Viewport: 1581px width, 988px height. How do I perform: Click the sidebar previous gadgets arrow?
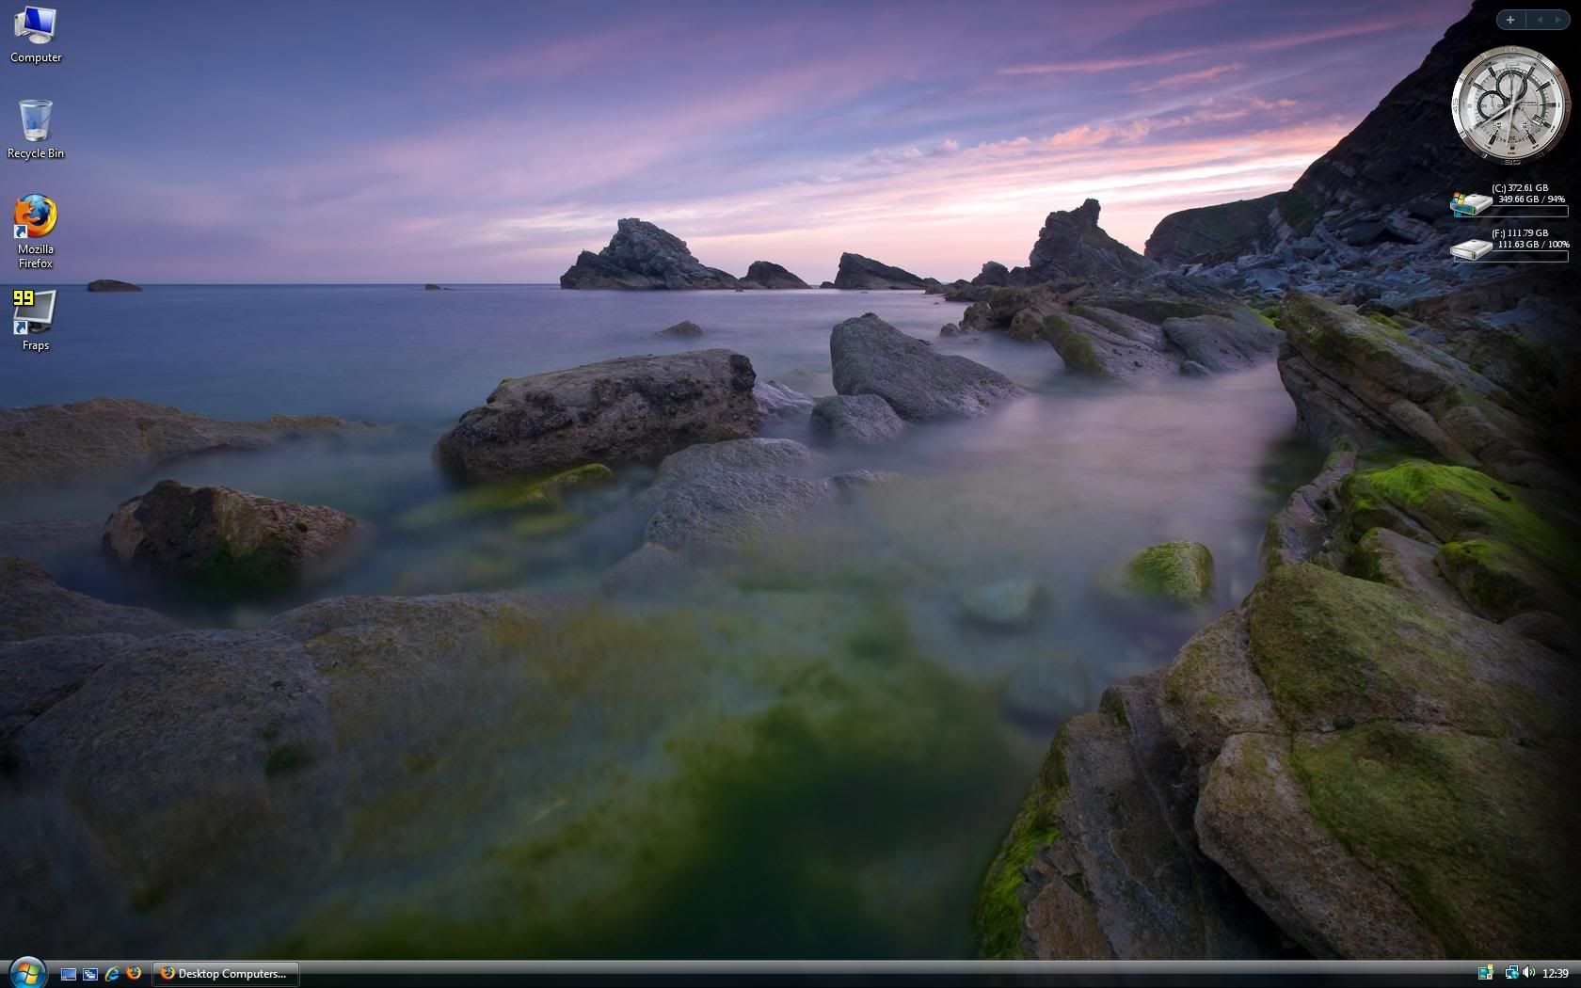click(1540, 20)
